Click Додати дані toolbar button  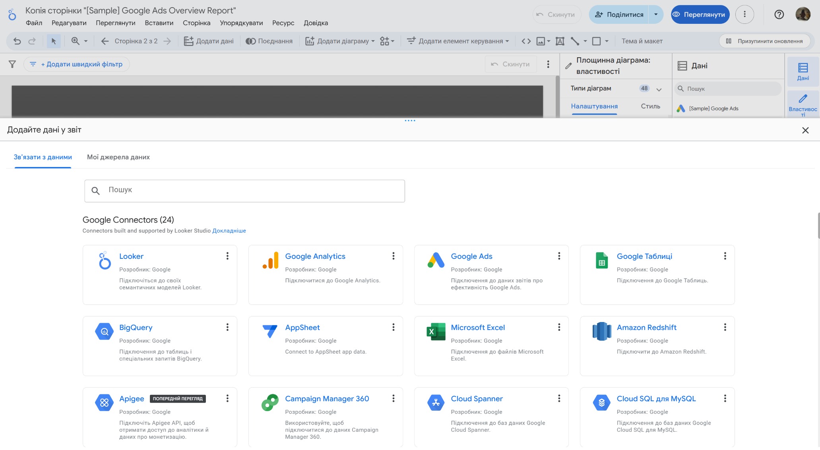209,41
